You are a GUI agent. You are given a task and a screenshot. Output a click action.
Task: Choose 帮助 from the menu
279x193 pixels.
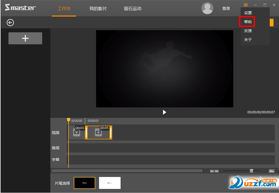pos(248,22)
